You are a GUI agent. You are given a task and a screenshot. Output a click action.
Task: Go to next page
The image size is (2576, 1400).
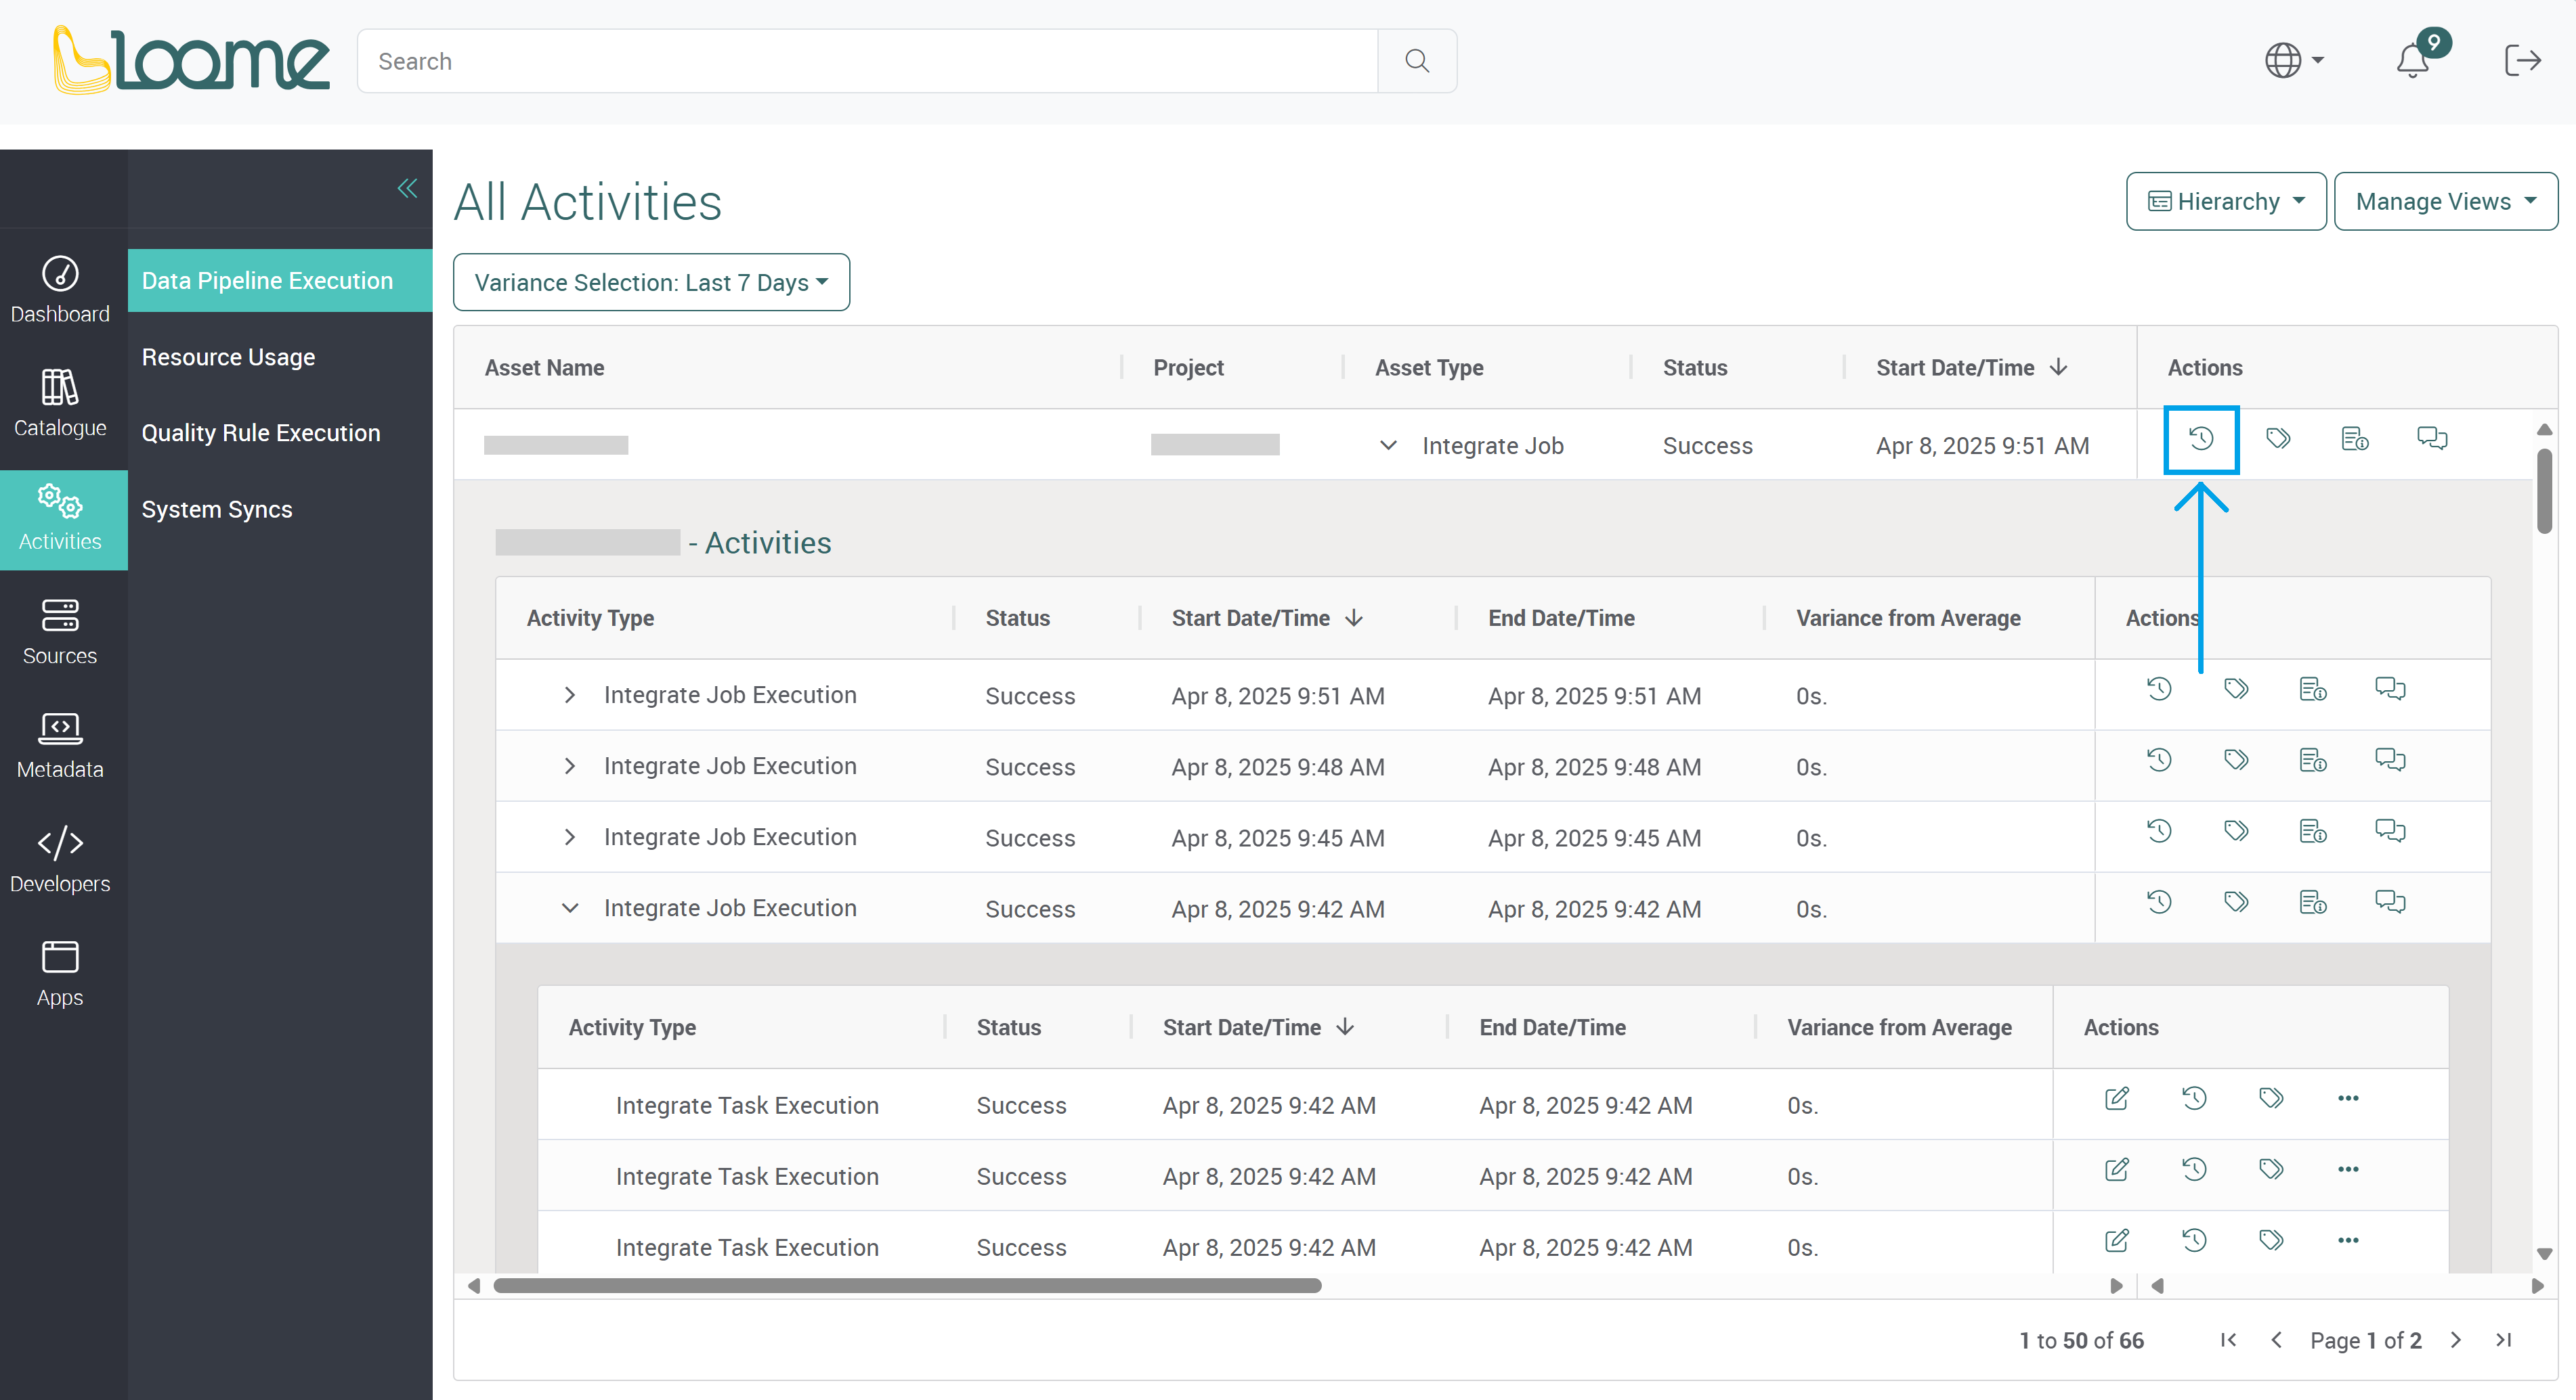[2456, 1340]
